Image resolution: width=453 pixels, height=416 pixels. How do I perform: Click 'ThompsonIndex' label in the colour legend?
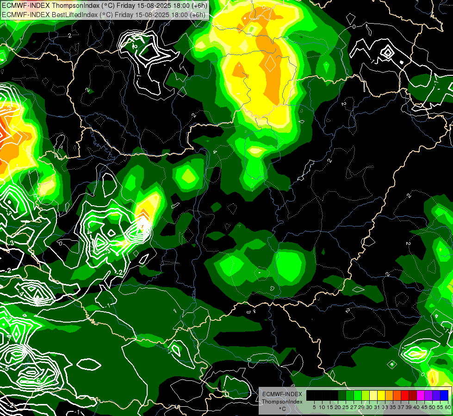tap(282, 402)
